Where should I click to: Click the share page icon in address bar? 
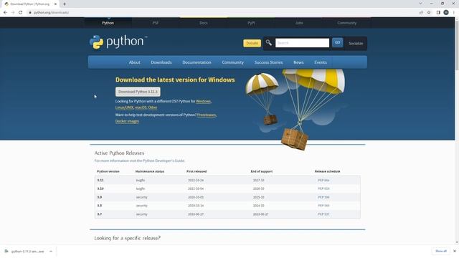421,13
